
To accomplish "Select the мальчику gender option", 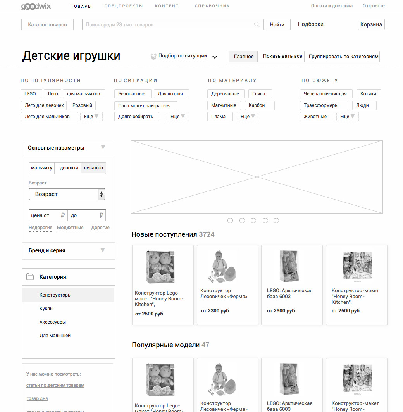I will [41, 168].
